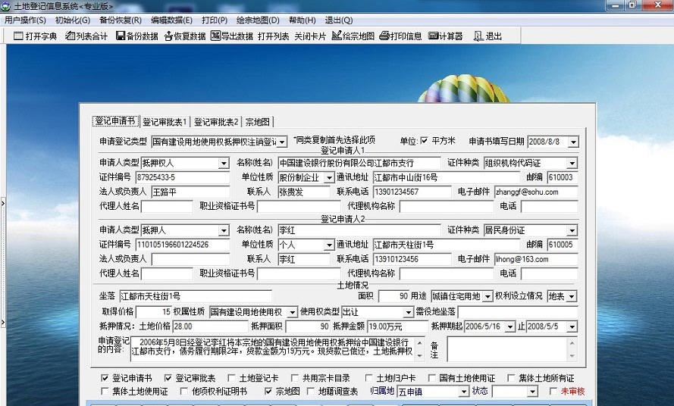Click up arrow of 申请登记的内容 scrollbar
The image size is (674, 406).
point(419,342)
